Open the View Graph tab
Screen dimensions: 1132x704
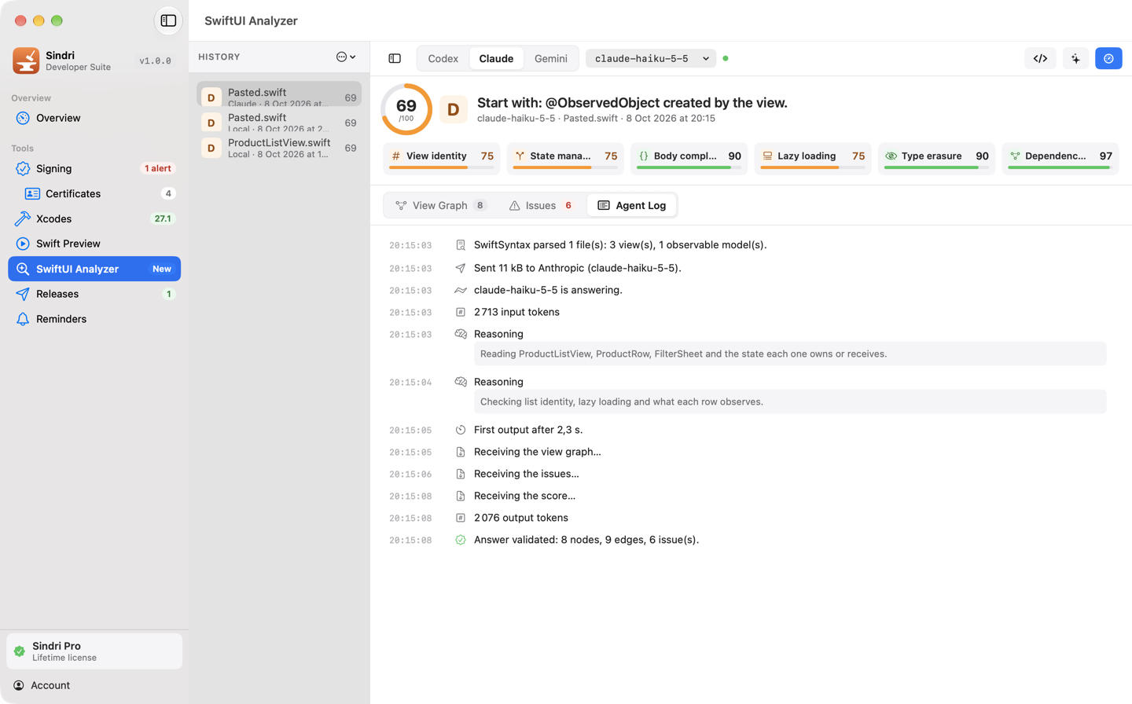441,205
